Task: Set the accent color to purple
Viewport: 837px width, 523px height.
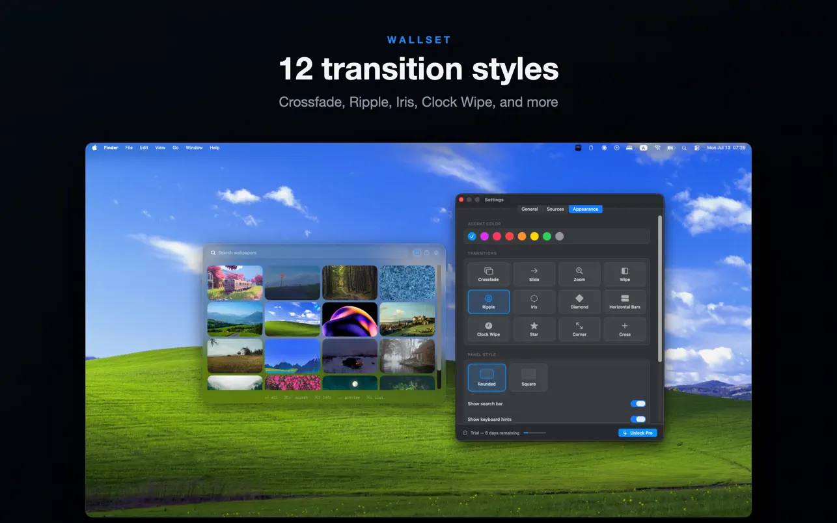Action: 484,236
